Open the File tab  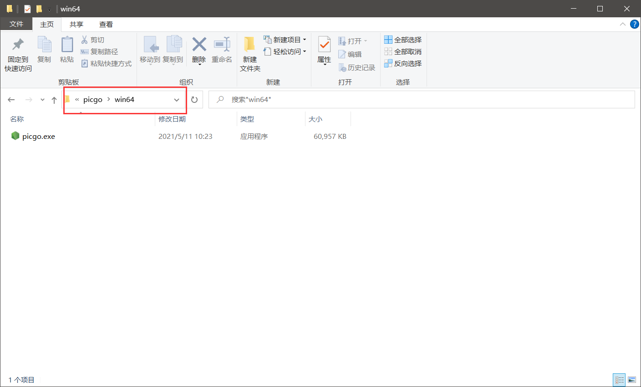16,24
